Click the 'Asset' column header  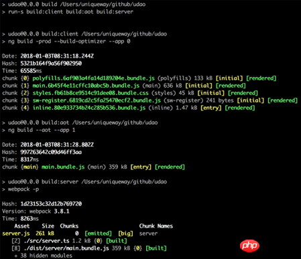22,226
